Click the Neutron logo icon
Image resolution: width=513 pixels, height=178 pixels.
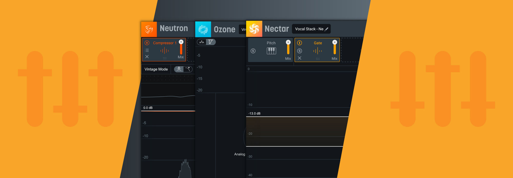point(149,29)
